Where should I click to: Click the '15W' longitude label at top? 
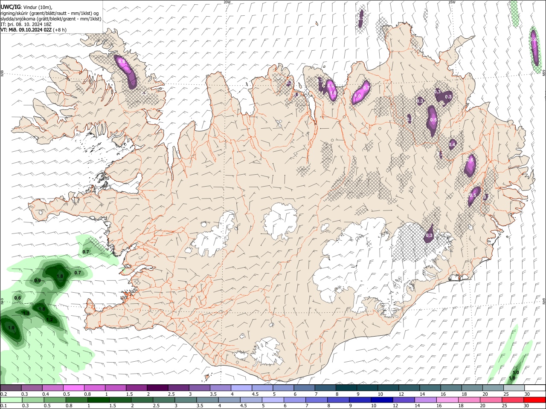(452, 2)
